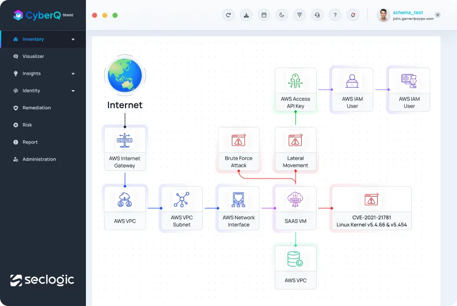This screenshot has height=306, width=457.
Task: Open the user account dropdown arrow
Action: (x=438, y=15)
